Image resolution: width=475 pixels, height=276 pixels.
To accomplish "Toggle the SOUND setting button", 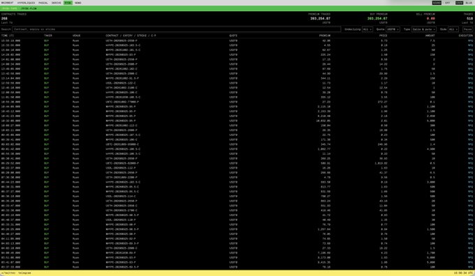I will pos(437,3).
